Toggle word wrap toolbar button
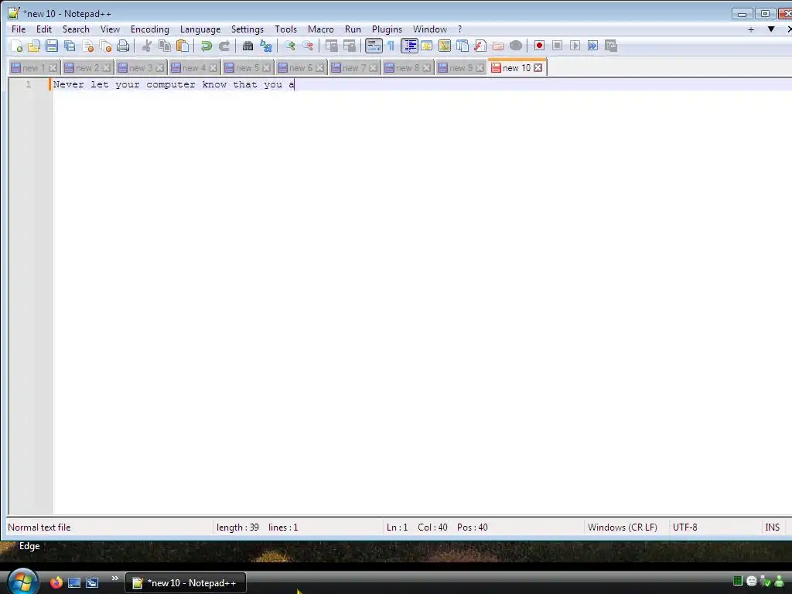Image resolution: width=792 pixels, height=594 pixels. point(374,46)
